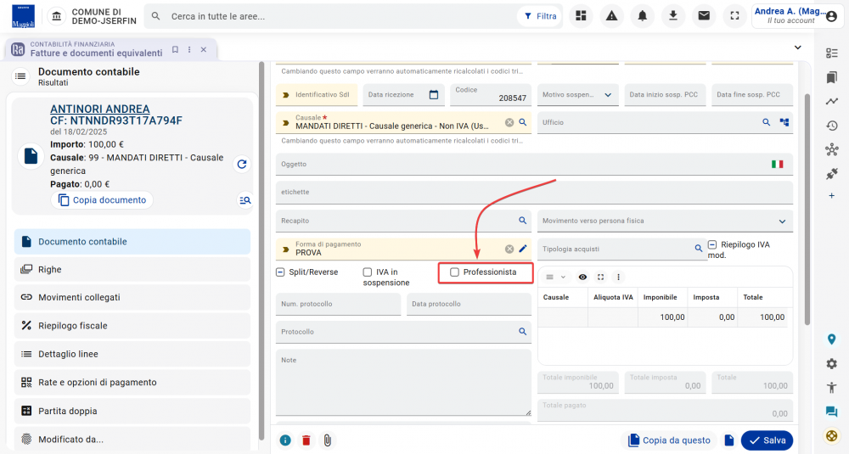The width and height of the screenshot is (849, 454).
Task: Open the dashboard grid icon in top bar
Action: coord(581,15)
